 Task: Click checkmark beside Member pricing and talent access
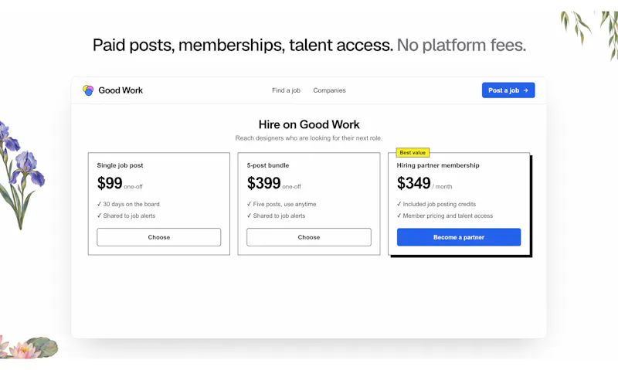[x=399, y=216]
